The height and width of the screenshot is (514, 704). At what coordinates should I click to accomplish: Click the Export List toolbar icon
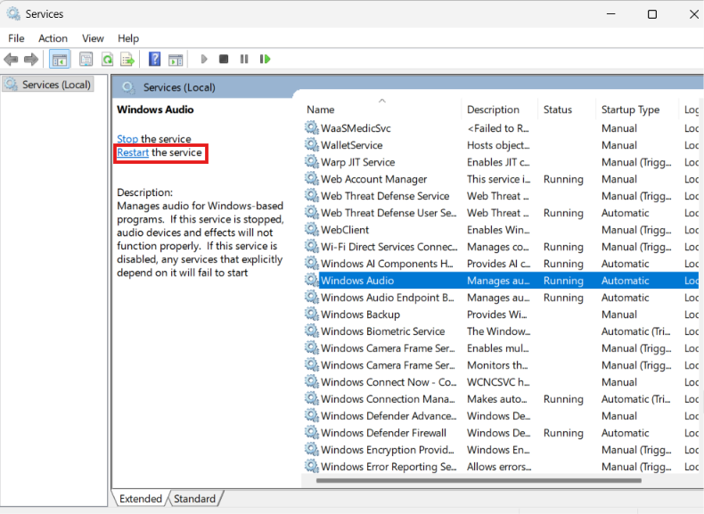tap(127, 60)
